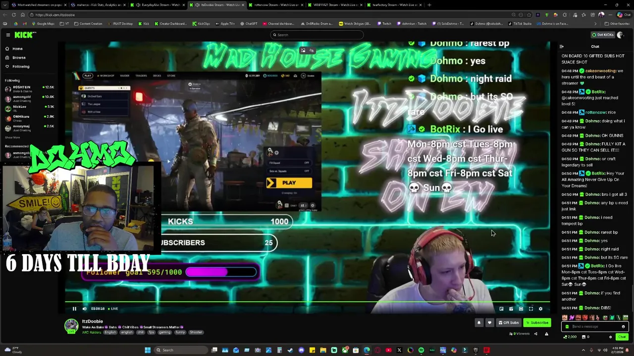Click the Get KICKs button
The image size is (634, 356).
(x=603, y=35)
